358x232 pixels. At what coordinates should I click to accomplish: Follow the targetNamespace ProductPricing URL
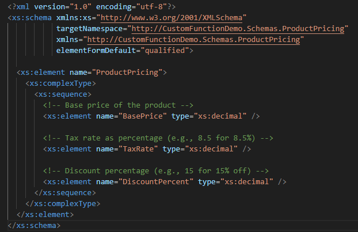pyautogui.click(x=239, y=29)
